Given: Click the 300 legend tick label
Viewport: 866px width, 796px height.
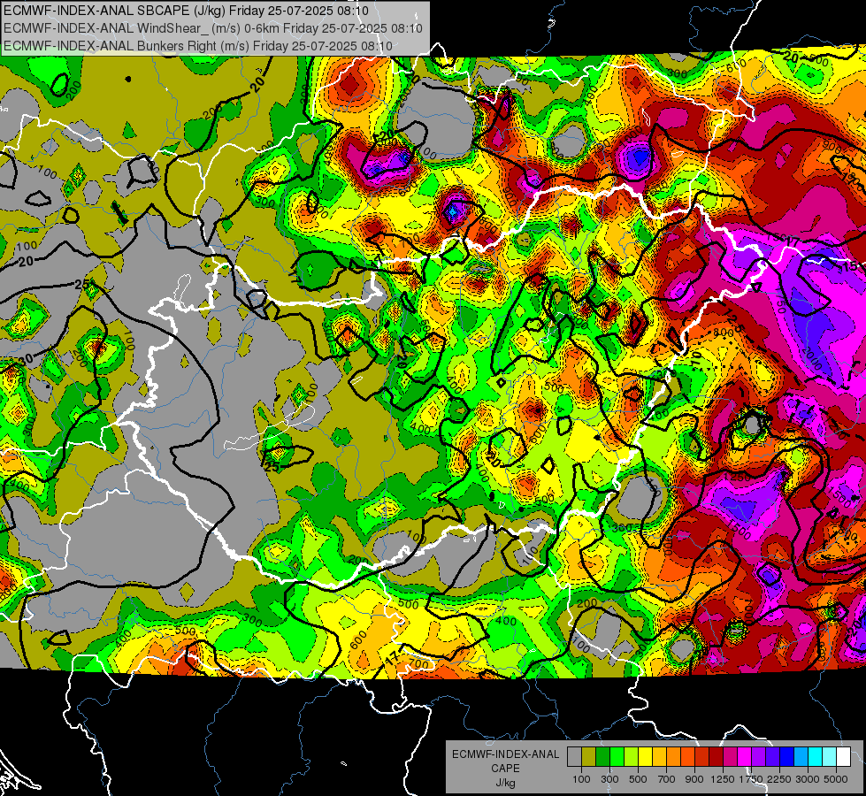Looking at the screenshot, I should 609,779.
